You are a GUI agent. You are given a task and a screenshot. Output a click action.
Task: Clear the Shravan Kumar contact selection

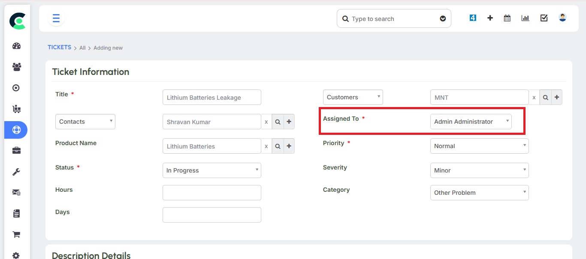point(266,122)
